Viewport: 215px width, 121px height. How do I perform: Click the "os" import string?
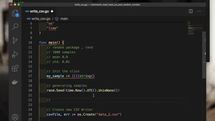[x=50, y=24]
